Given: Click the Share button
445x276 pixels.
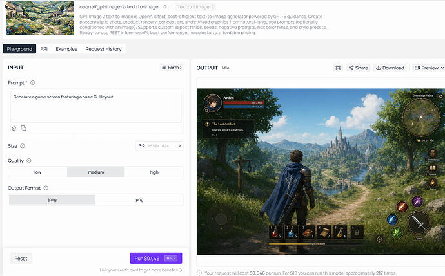Looking at the screenshot, I should pyautogui.click(x=359, y=68).
